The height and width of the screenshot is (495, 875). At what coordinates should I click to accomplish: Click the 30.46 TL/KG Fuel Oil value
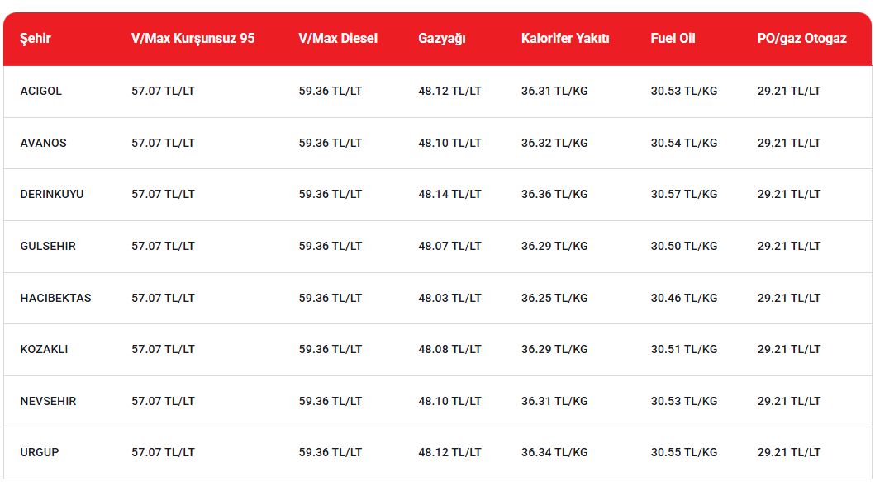point(683,298)
